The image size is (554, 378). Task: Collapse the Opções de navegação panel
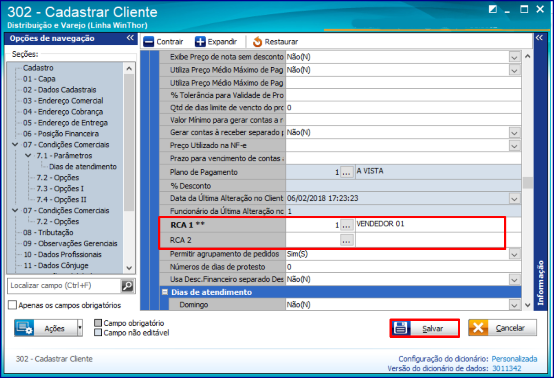tap(130, 38)
